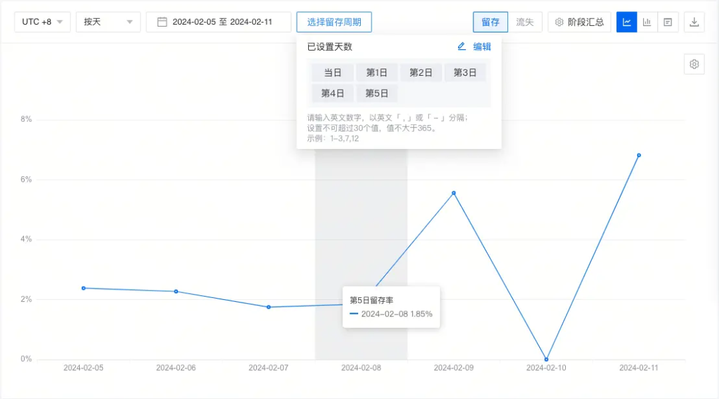This screenshot has width=719, height=399.
Task: Click the 2024-02-06 data point
Action: pos(176,291)
